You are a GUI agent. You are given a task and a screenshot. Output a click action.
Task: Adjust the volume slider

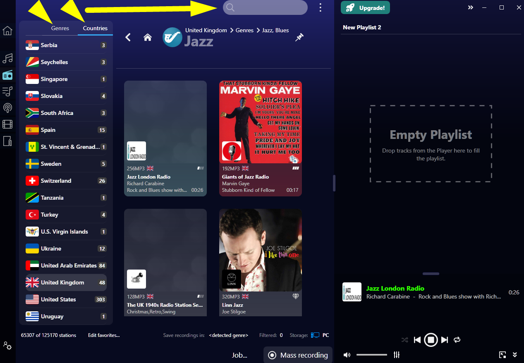pyautogui.click(x=372, y=355)
